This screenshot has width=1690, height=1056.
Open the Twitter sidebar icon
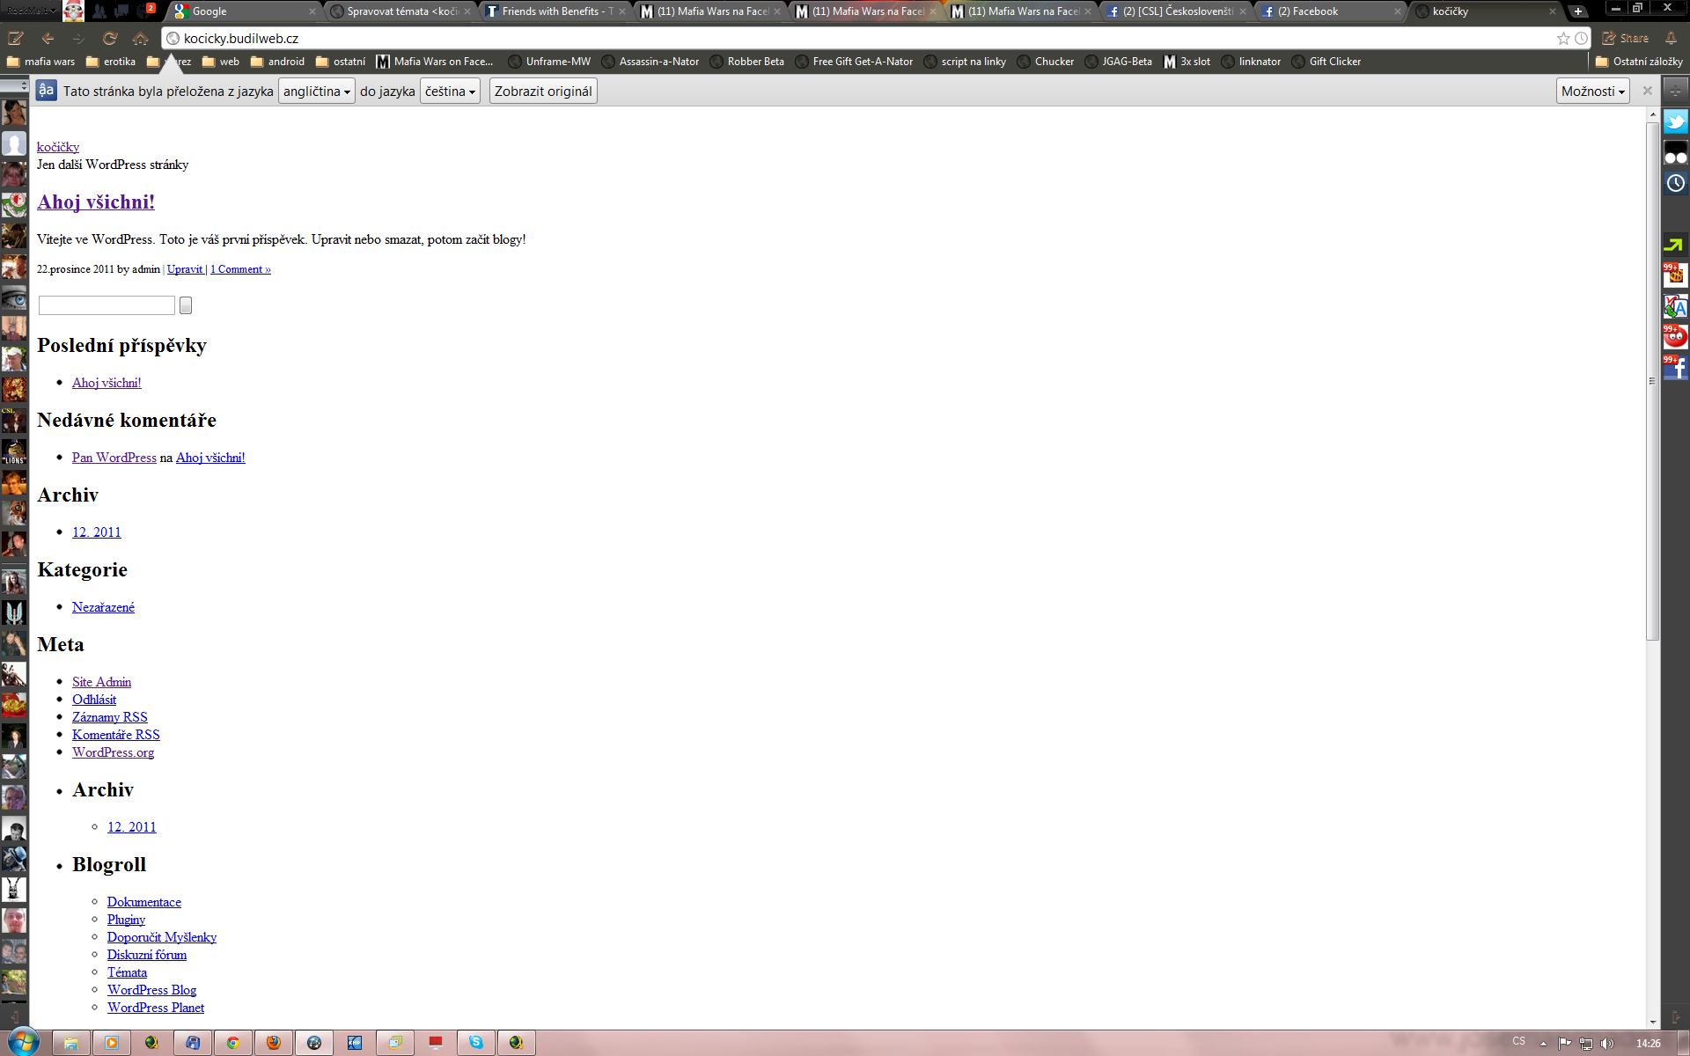tap(1675, 121)
